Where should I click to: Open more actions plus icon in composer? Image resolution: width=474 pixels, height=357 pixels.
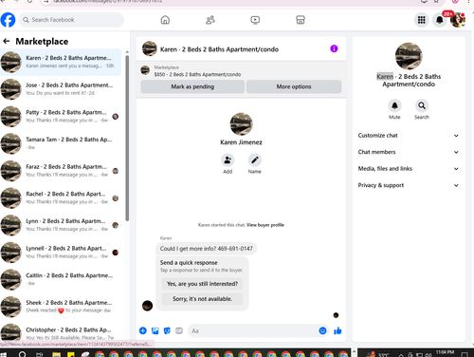pyautogui.click(x=143, y=330)
